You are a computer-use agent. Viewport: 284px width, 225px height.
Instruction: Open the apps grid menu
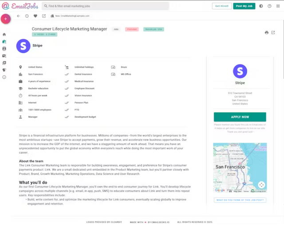[x=278, y=6]
